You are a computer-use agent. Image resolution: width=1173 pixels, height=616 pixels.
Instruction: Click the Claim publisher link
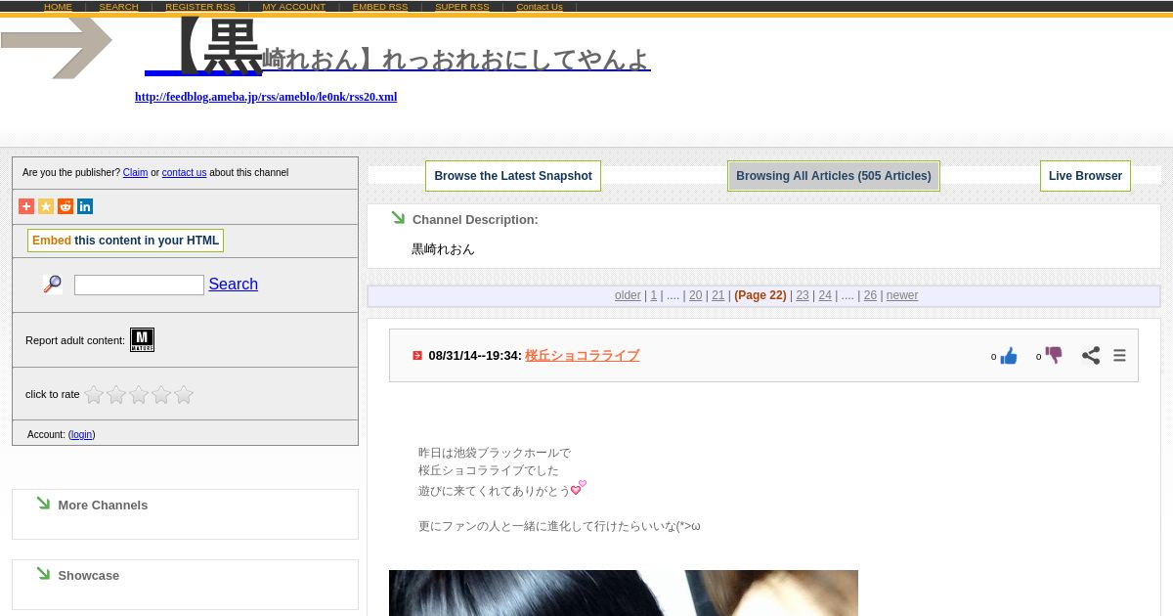pyautogui.click(x=135, y=173)
